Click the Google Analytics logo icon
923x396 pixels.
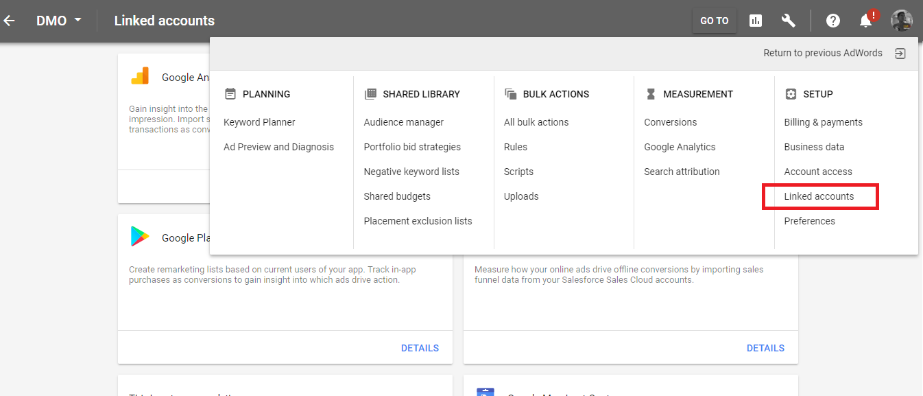140,76
